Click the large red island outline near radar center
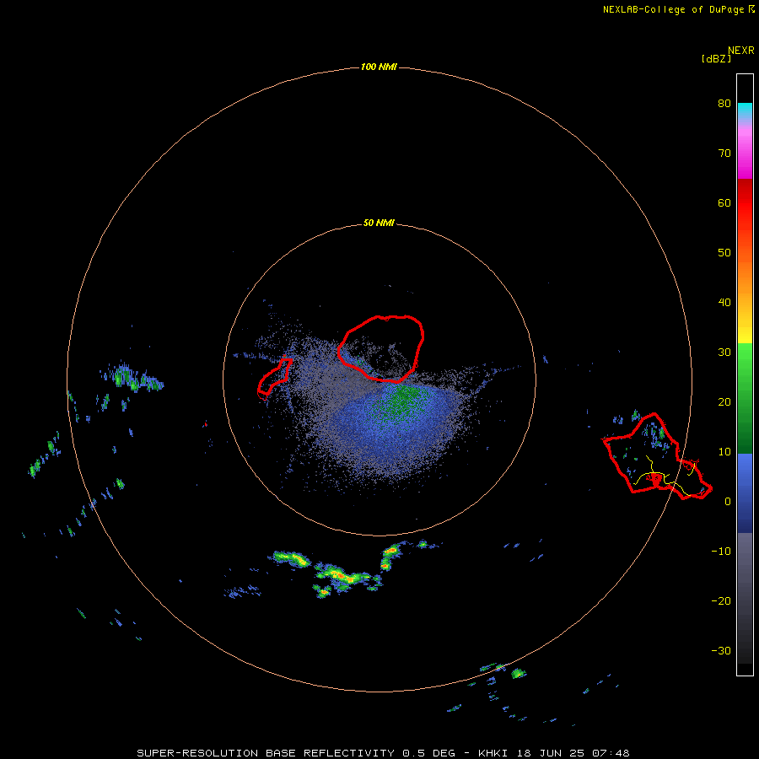Viewport: 759px width, 759px height. (x=381, y=348)
